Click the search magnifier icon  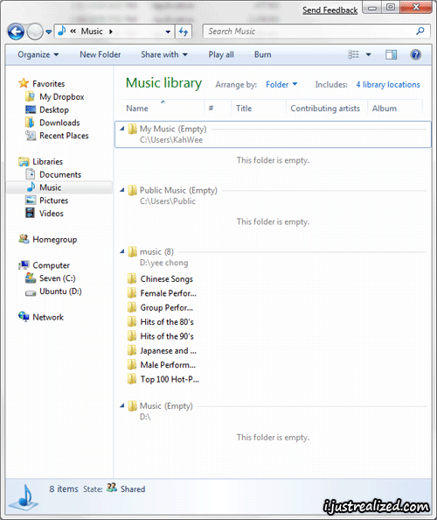420,32
